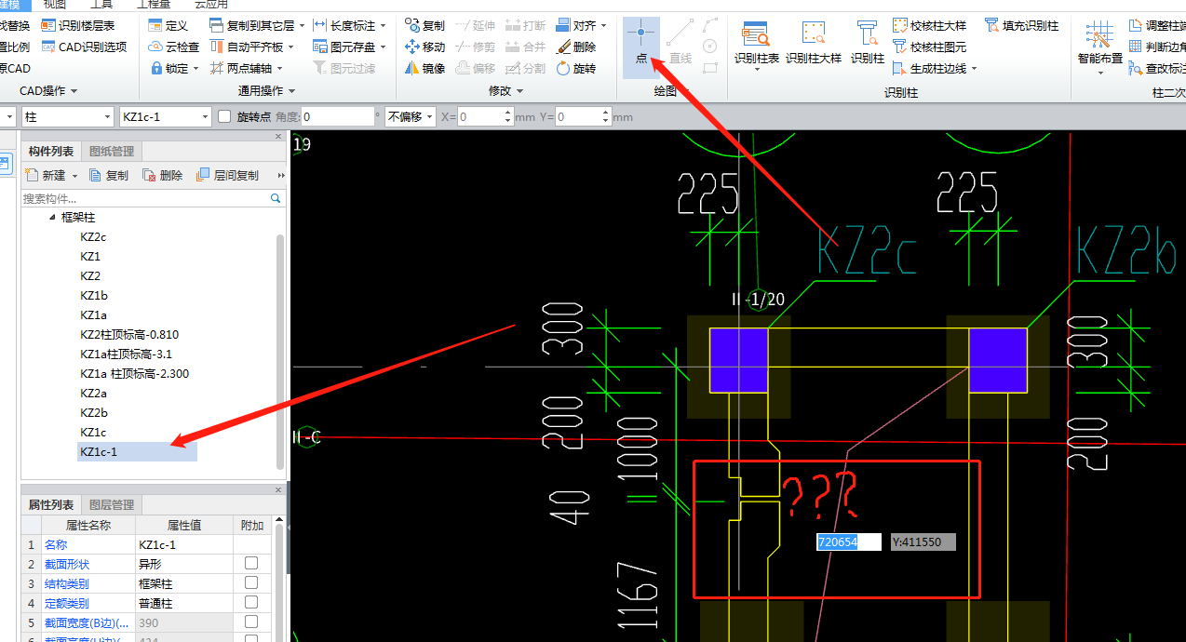
Task: Open the 不偏移 offset dropdown
Action: [429, 116]
